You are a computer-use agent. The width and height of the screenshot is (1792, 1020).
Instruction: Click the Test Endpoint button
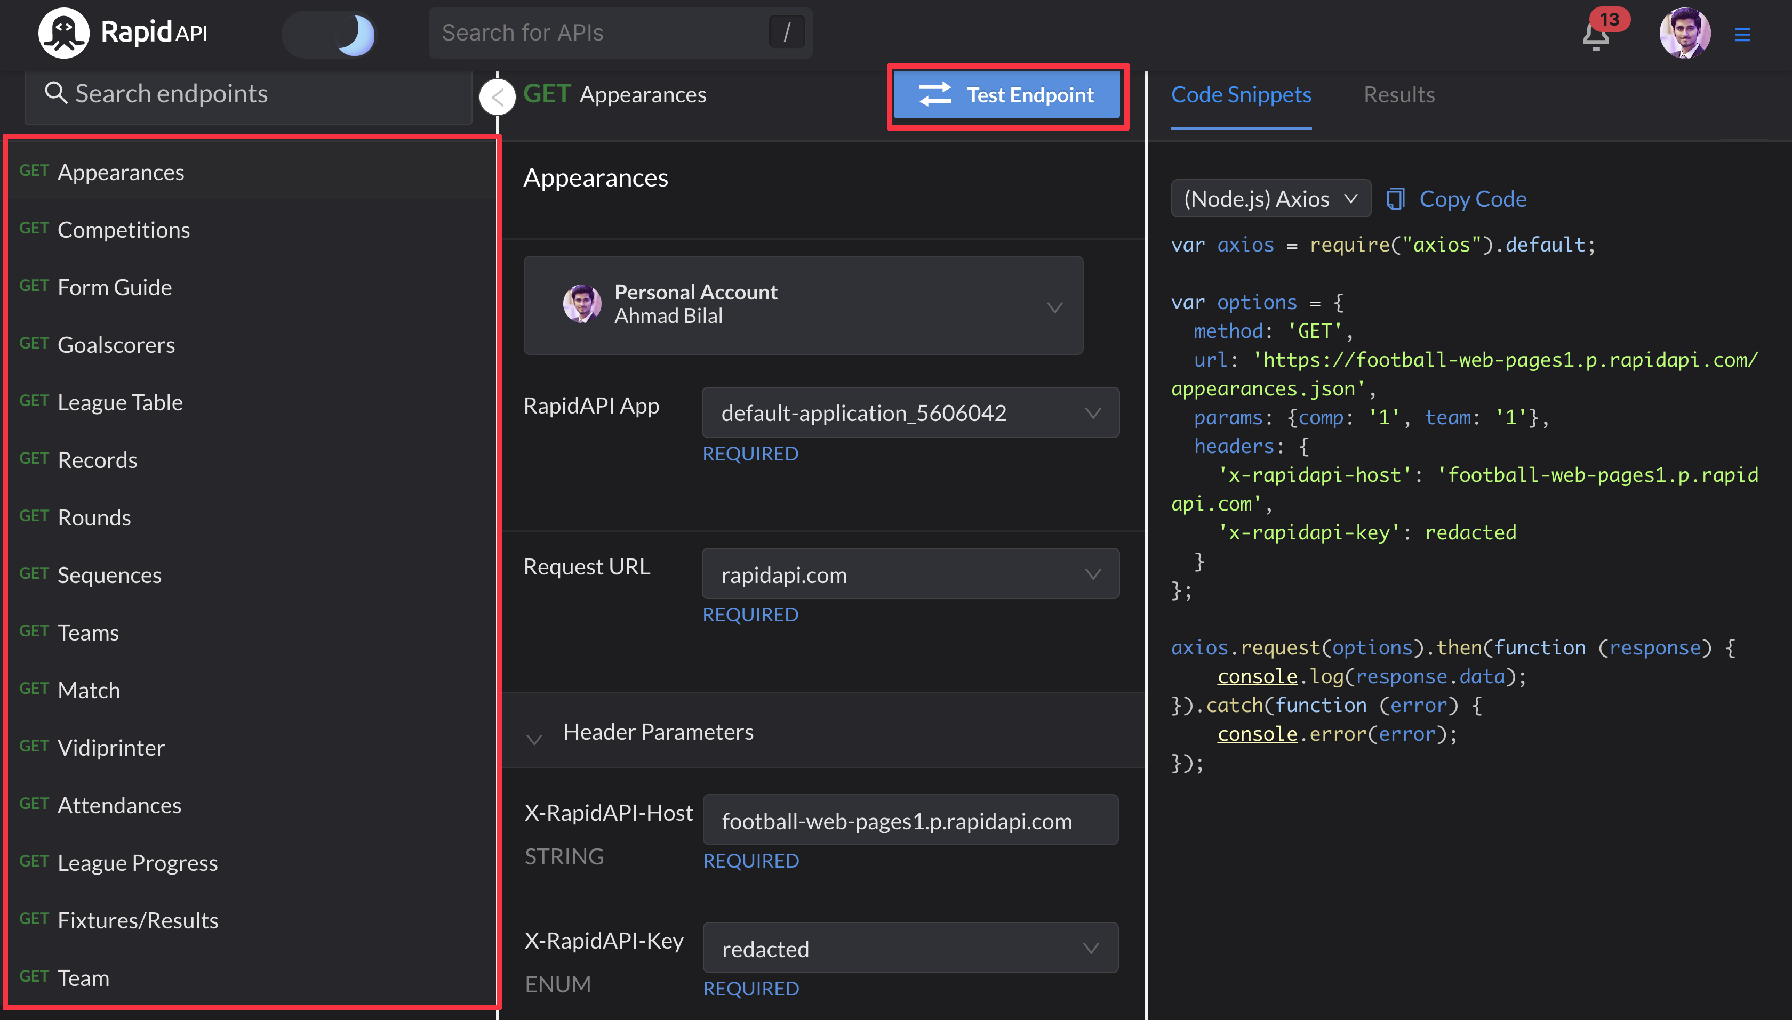pos(1007,94)
